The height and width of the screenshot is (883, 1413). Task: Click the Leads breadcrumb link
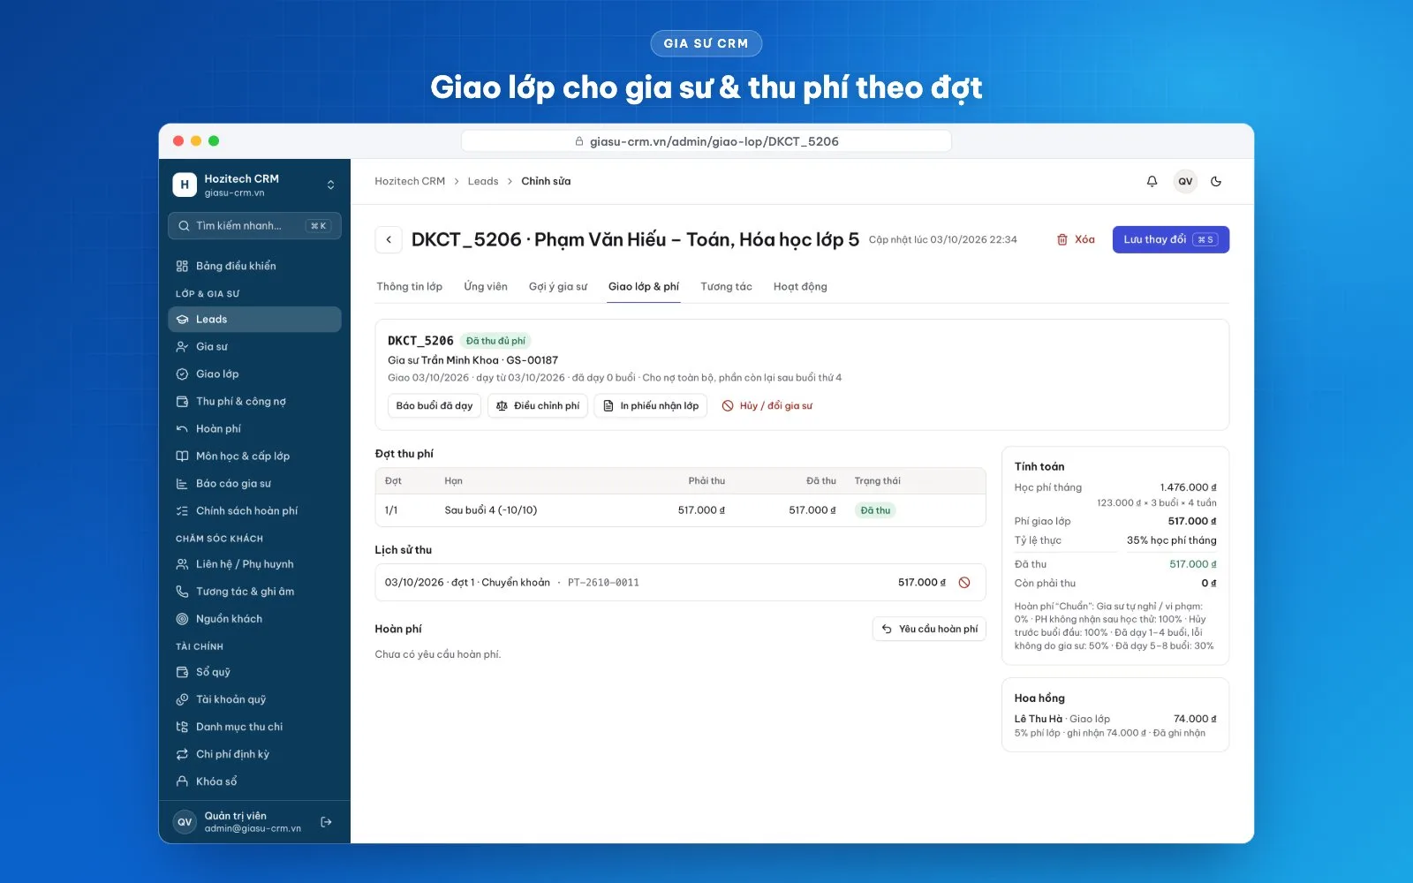(x=483, y=181)
